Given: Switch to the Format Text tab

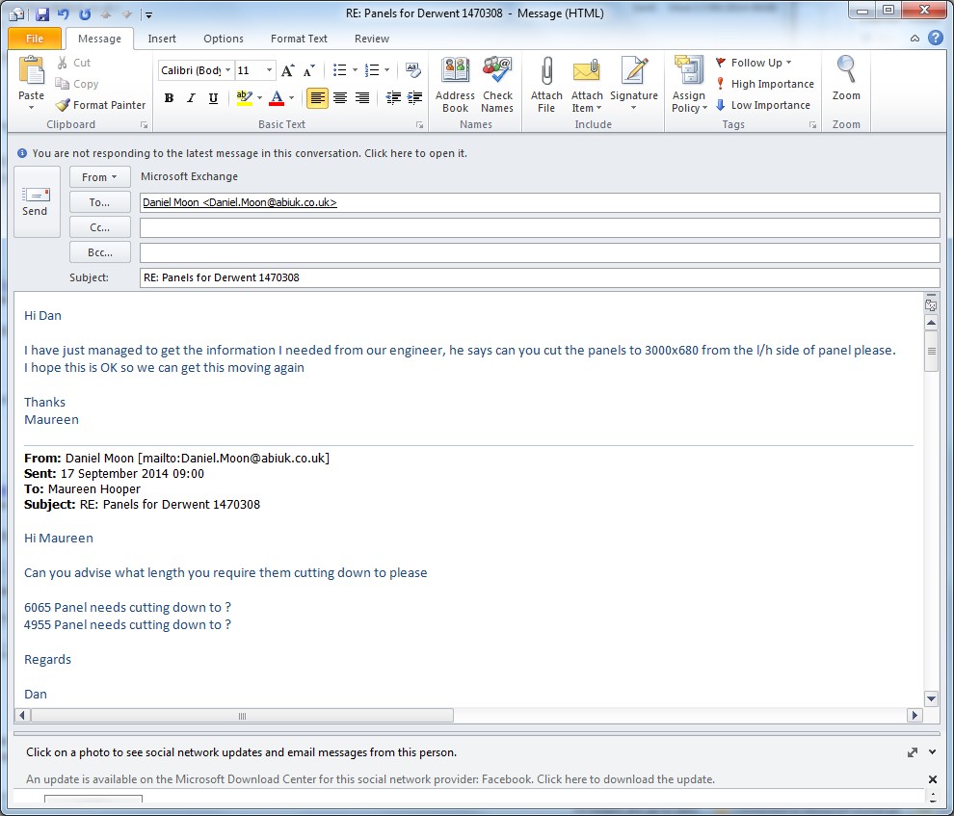Looking at the screenshot, I should pos(299,39).
